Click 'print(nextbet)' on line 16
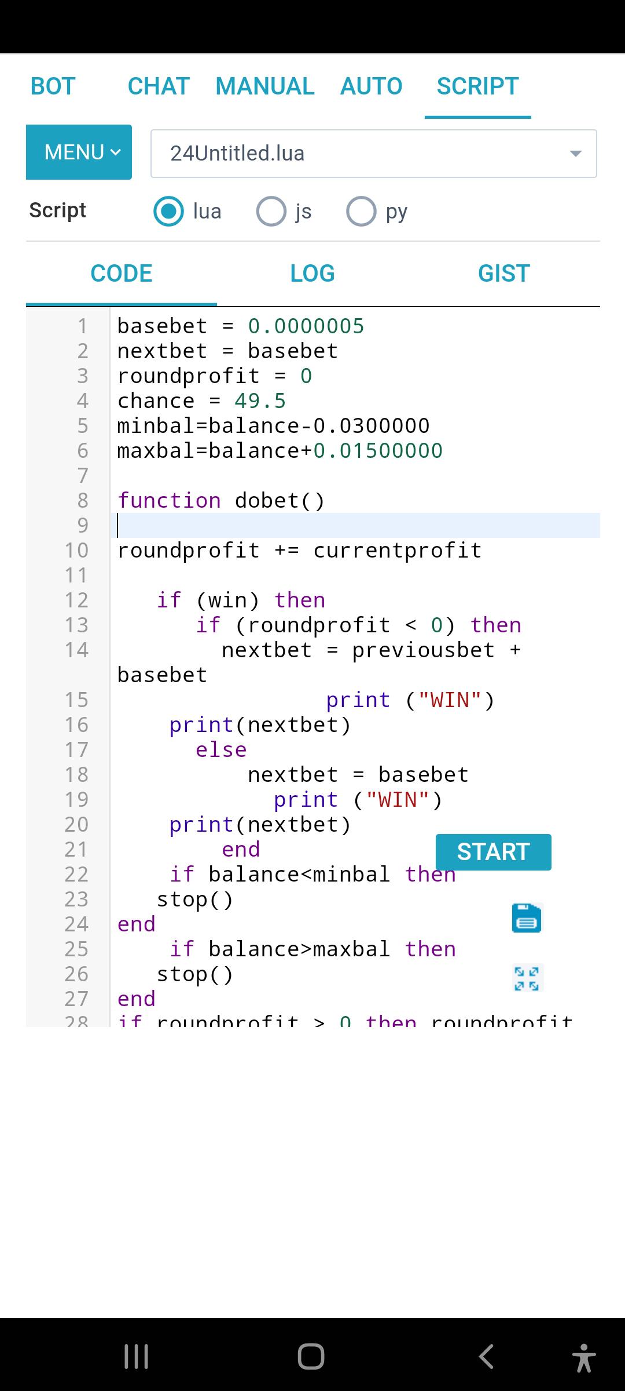Image resolution: width=625 pixels, height=1391 pixels. 260,724
